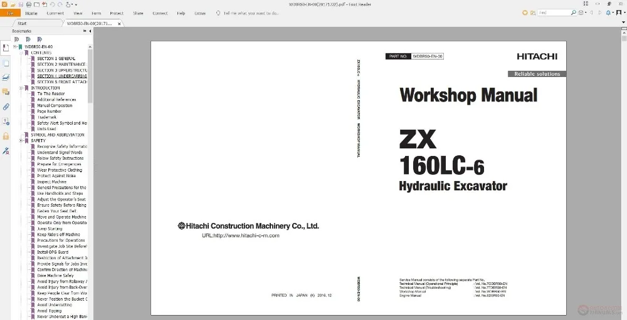Collapse the WDBR50-EN-00 root bookmark node
627x320 pixels.
pos(14,47)
